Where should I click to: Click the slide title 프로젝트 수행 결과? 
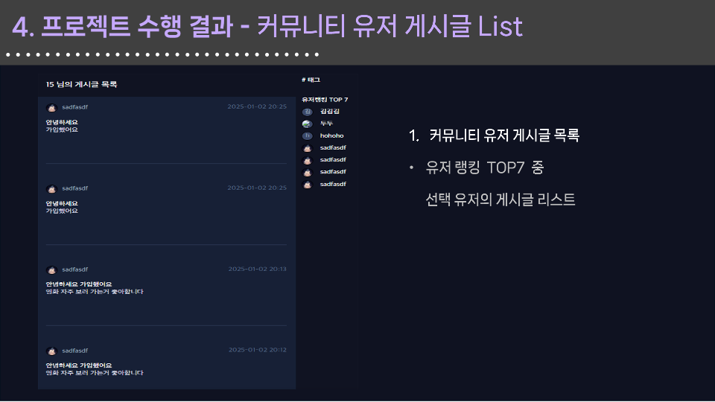tap(137, 27)
